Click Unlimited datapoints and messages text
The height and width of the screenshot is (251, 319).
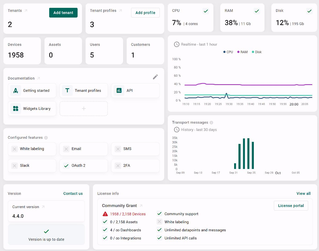click(195, 230)
